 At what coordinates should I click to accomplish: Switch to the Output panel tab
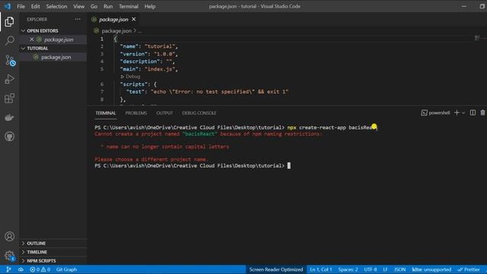pyautogui.click(x=164, y=113)
